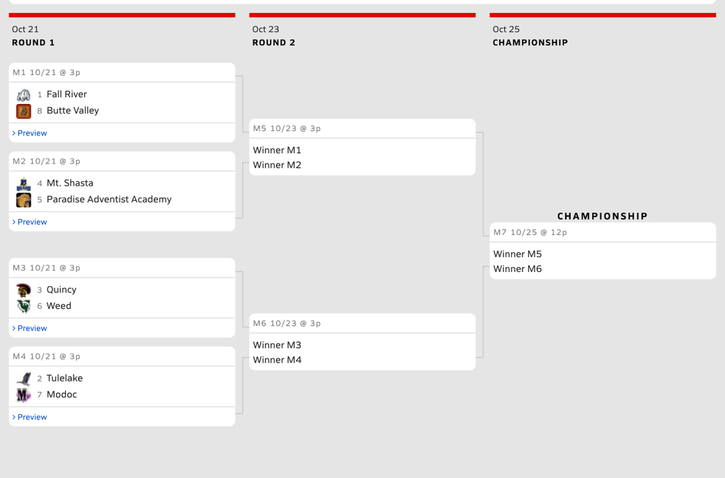Open Preview for match M4

[32, 417]
